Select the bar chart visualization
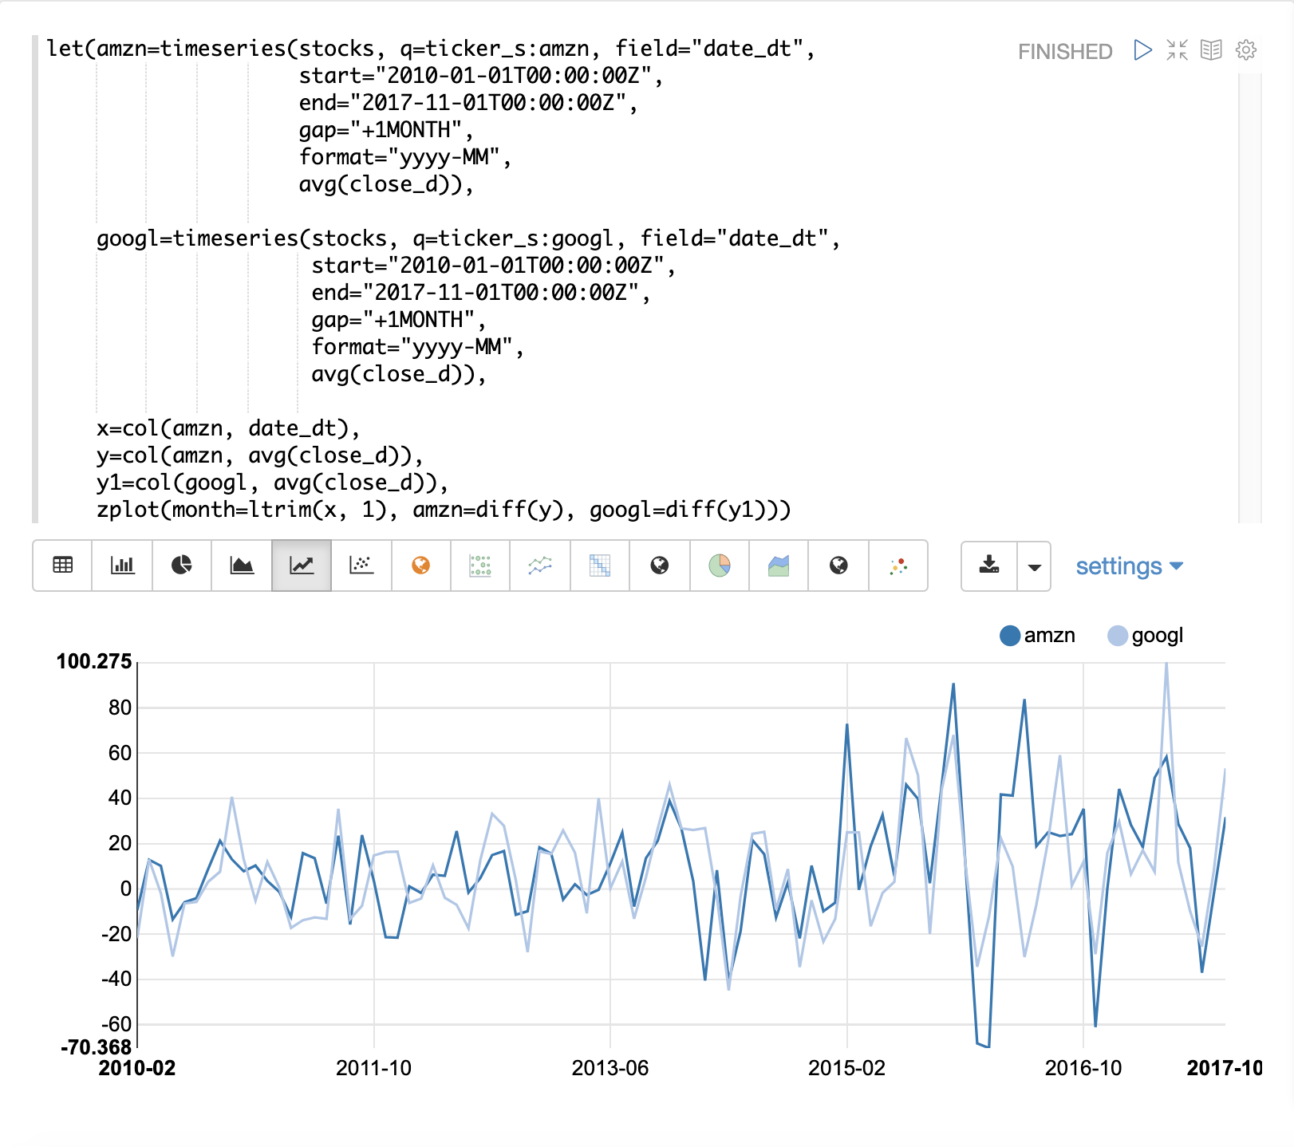1294x1147 pixels. [122, 566]
